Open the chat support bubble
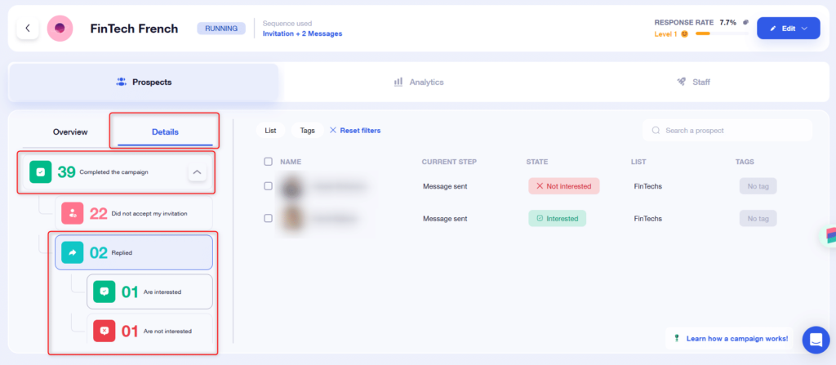This screenshot has width=836, height=365. pyautogui.click(x=816, y=340)
